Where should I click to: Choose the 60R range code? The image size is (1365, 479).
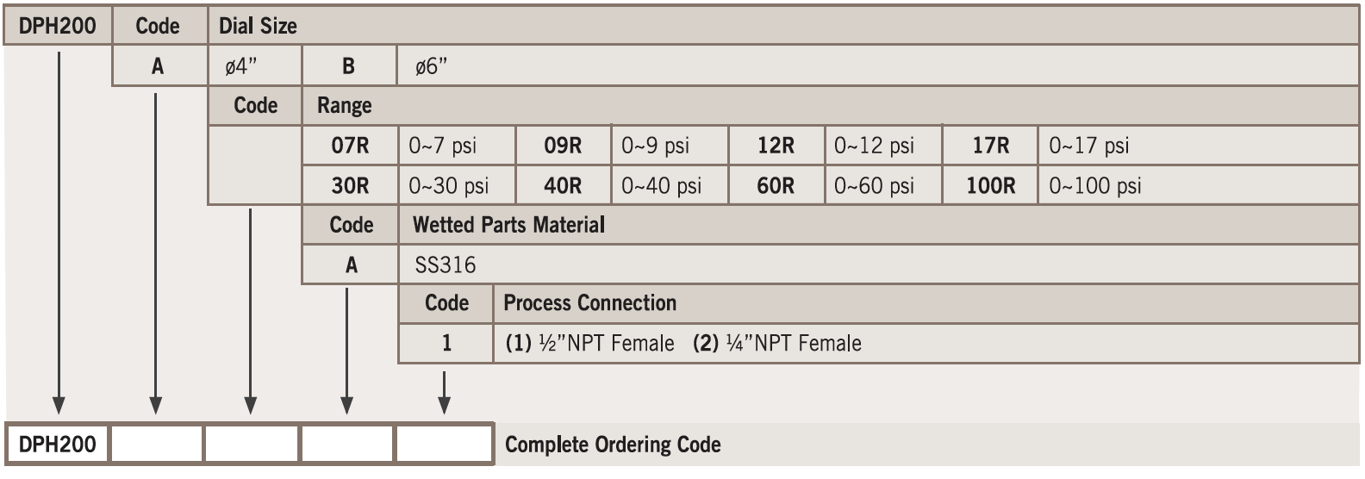point(776,185)
